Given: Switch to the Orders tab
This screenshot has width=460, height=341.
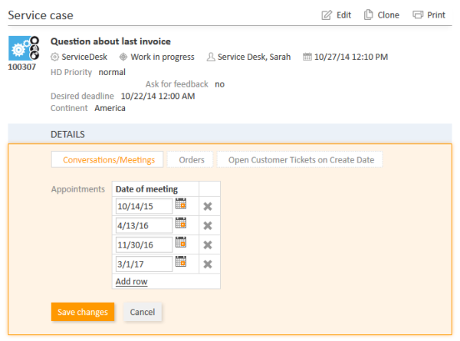Looking at the screenshot, I should pyautogui.click(x=190, y=160).
